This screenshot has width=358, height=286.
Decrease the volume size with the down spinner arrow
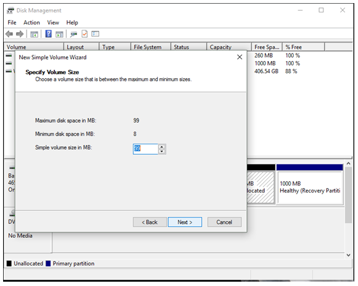162,152
